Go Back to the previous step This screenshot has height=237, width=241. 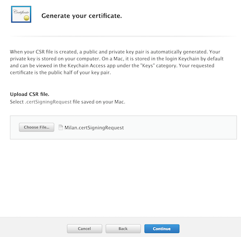[x=123, y=229]
